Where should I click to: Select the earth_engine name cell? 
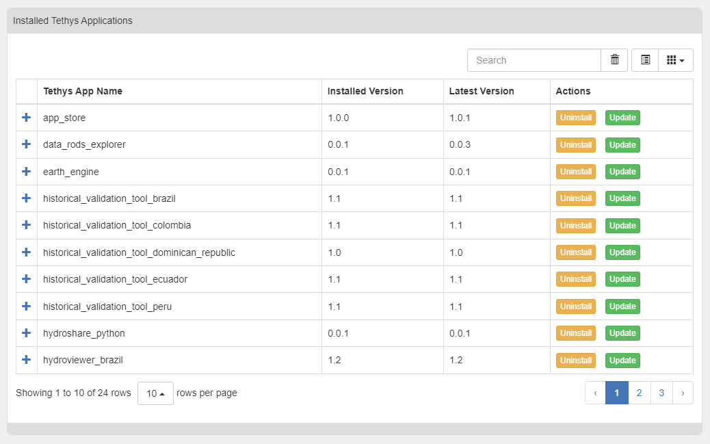pyautogui.click(x=179, y=172)
